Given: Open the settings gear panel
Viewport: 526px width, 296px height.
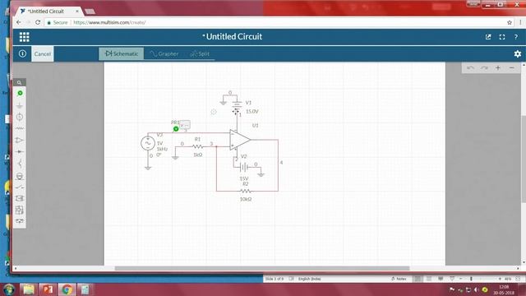Looking at the screenshot, I should [517, 53].
